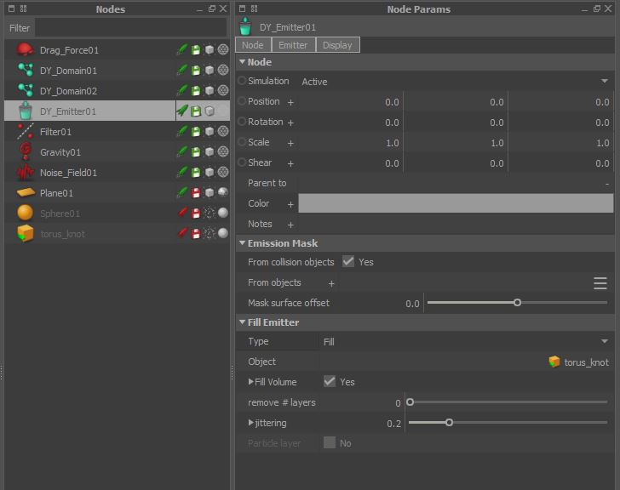Click the torus_knot cube icon in Nodes list

tap(26, 233)
